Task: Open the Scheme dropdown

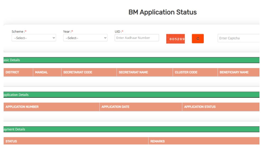Action: click(34, 38)
